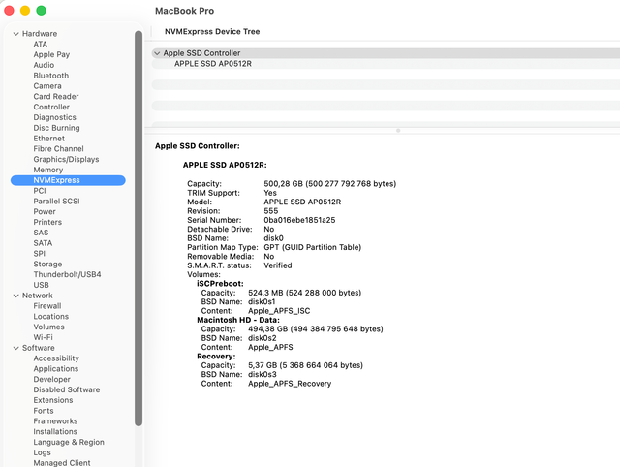Viewport: 620px width, 467px height.
Task: Open the Power section
Action: (45, 211)
